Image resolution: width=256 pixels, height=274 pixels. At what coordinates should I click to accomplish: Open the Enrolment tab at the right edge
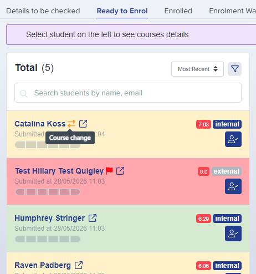coord(232,11)
